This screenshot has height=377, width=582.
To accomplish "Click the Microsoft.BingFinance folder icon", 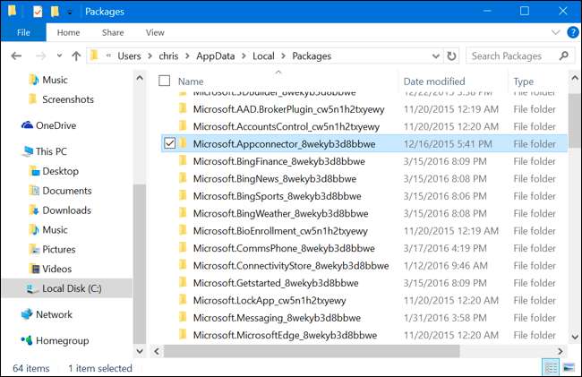I will click(x=183, y=160).
